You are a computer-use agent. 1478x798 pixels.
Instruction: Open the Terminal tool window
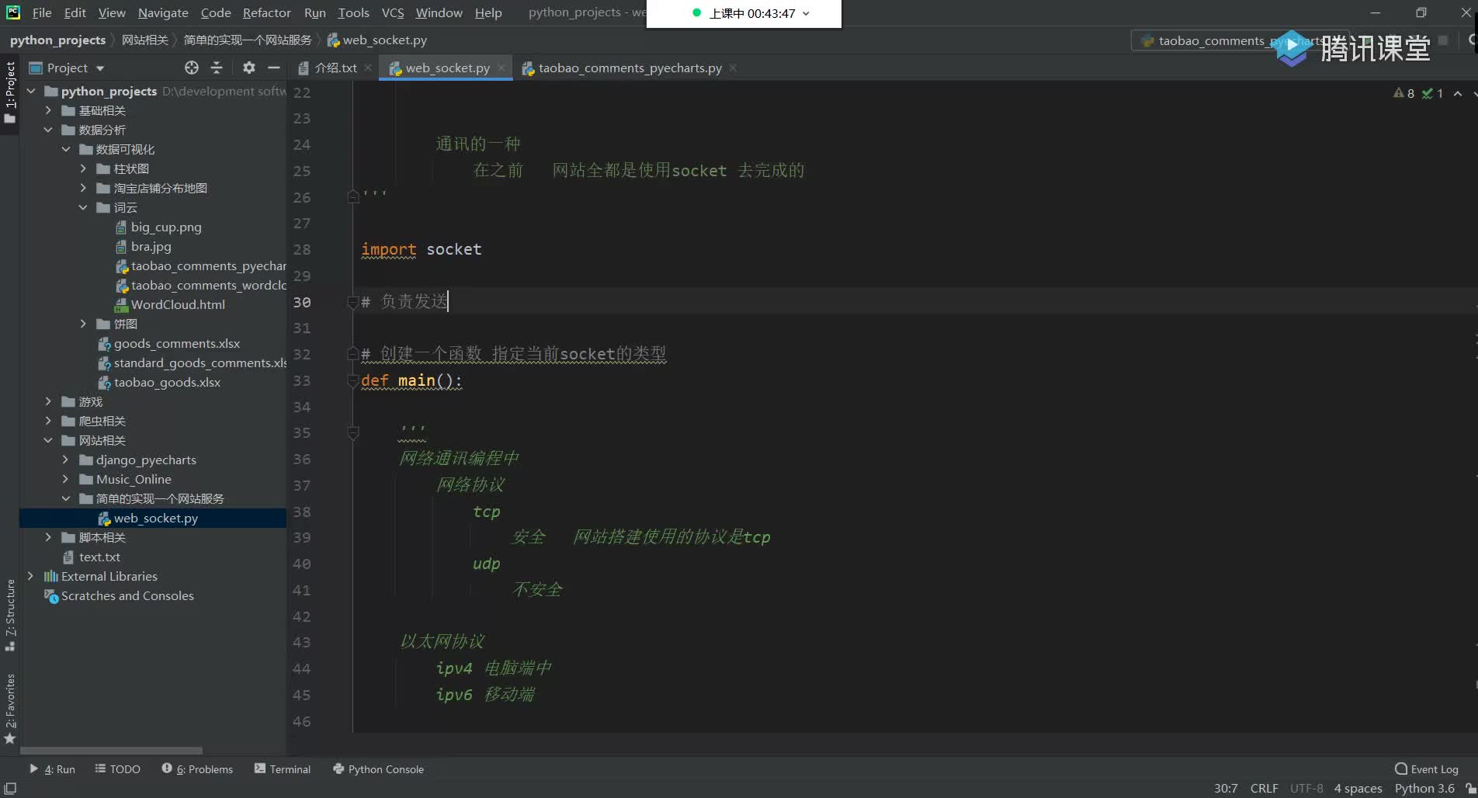[283, 769]
